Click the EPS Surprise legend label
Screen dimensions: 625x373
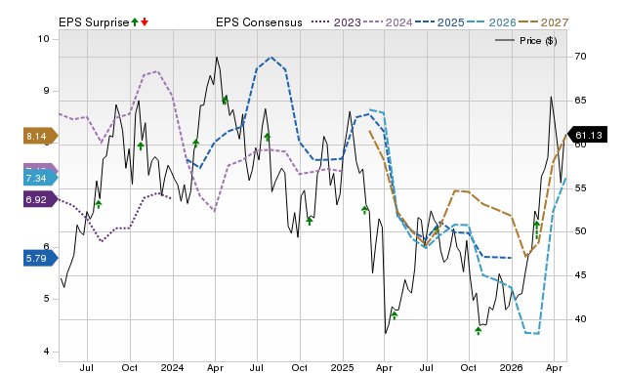94,22
